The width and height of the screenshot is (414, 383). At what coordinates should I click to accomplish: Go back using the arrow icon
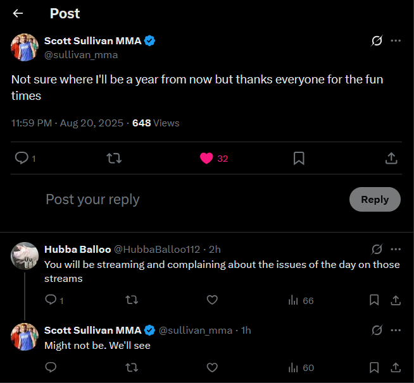pos(18,13)
